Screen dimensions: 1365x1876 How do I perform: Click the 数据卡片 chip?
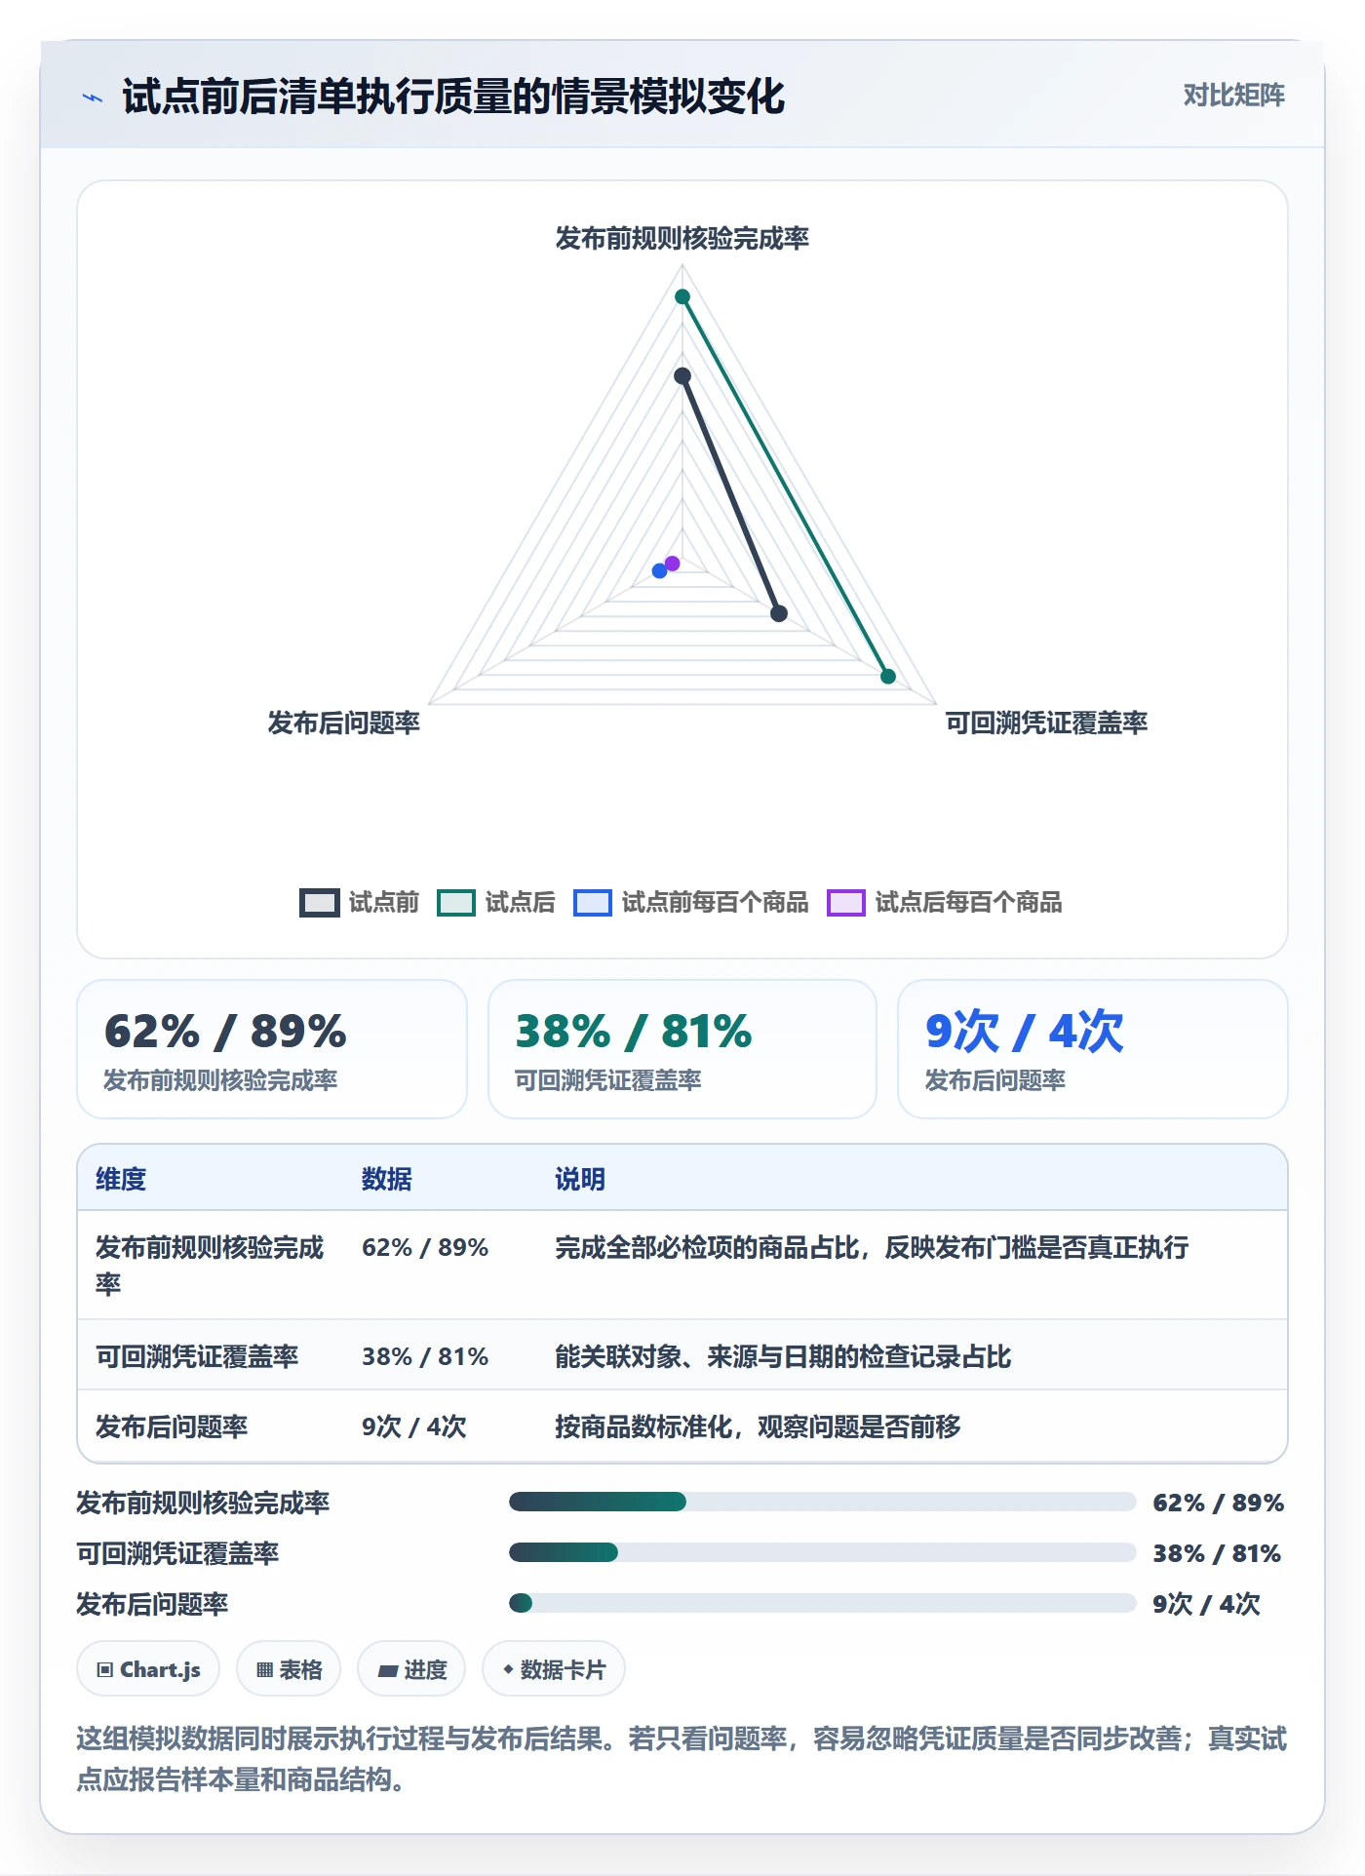click(554, 1669)
